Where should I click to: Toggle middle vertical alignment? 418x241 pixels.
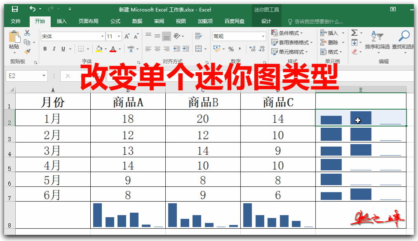[x=157, y=36]
